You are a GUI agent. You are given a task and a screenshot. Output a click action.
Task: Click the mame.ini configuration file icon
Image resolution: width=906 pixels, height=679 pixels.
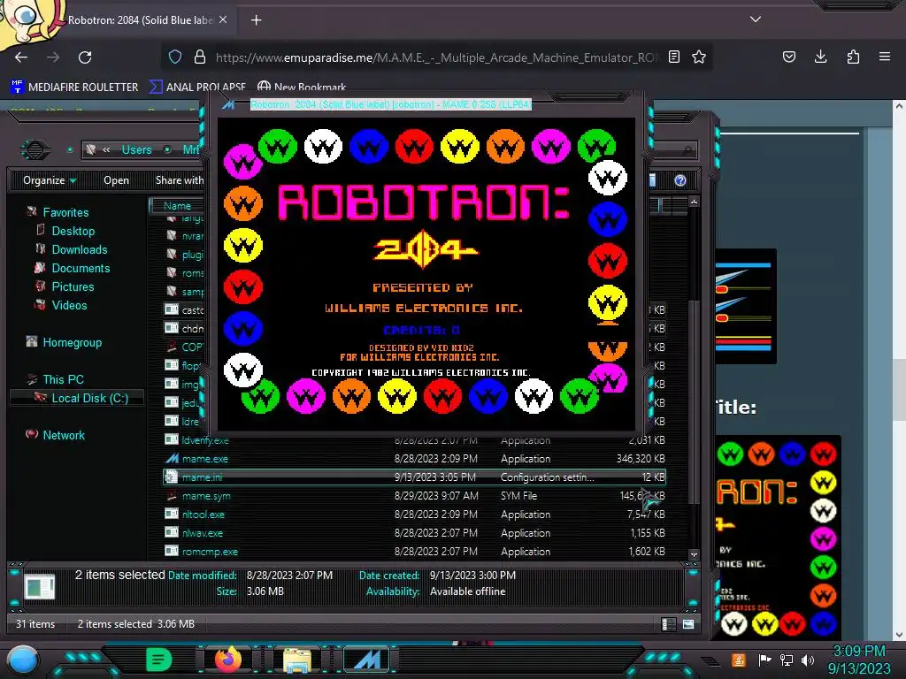point(172,477)
